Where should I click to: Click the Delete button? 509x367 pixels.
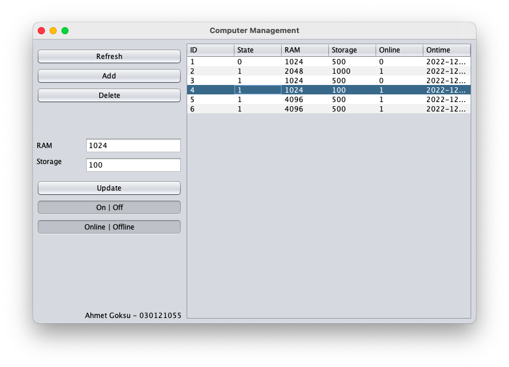point(109,95)
